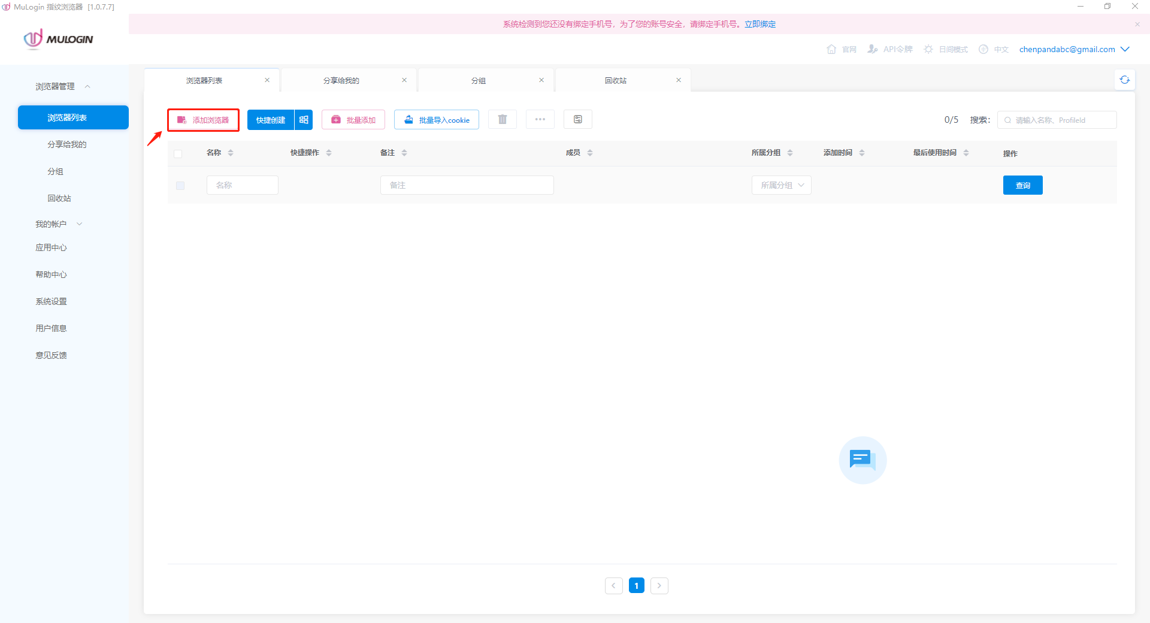Sort by 添加时间 column arrows
This screenshot has width=1150, height=623.
tap(862, 153)
